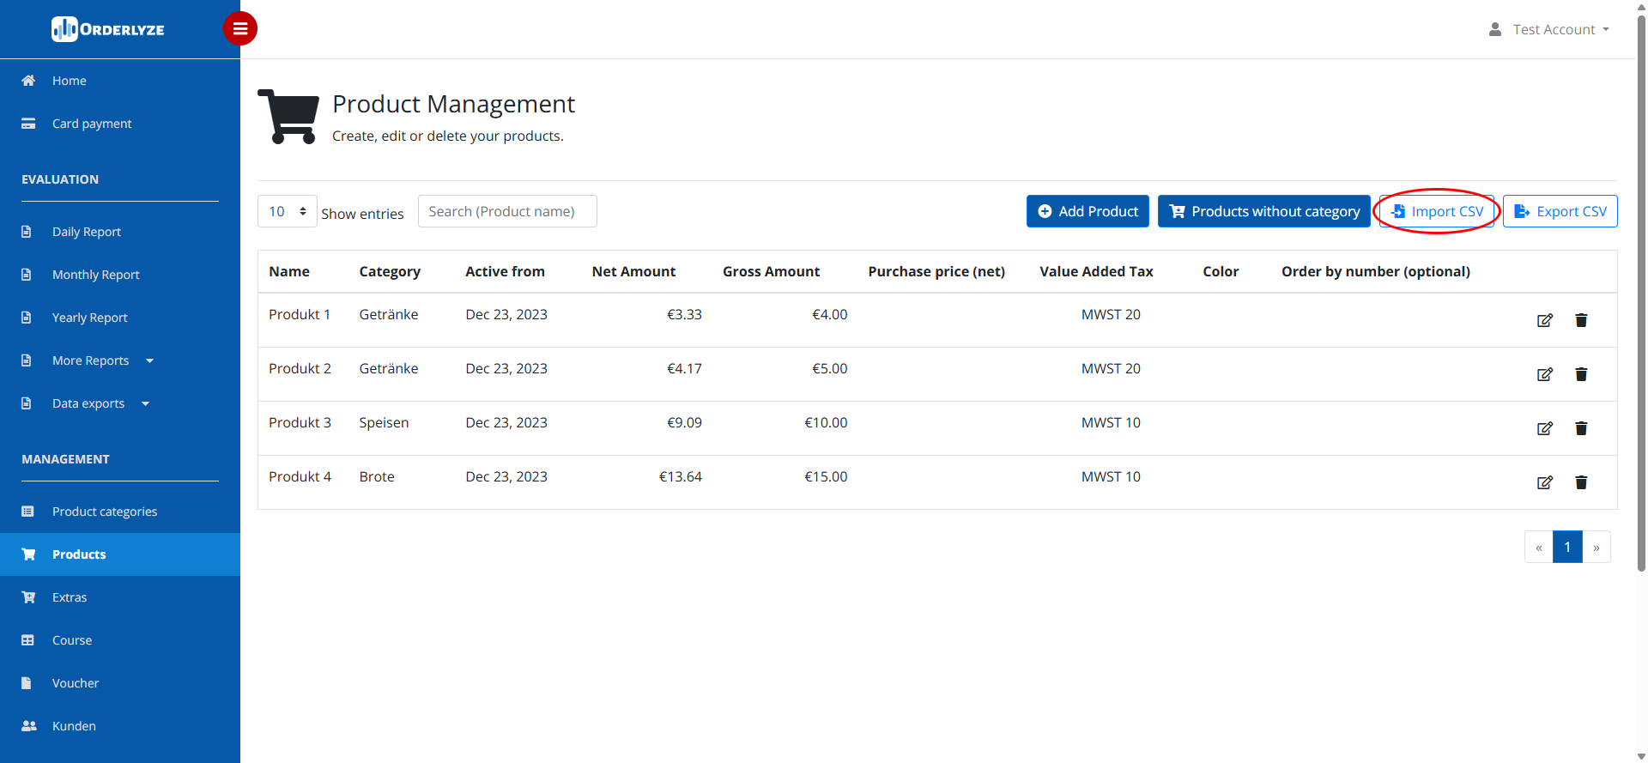Go to next page of results
Screen dimensions: 1648x763
(1596, 547)
